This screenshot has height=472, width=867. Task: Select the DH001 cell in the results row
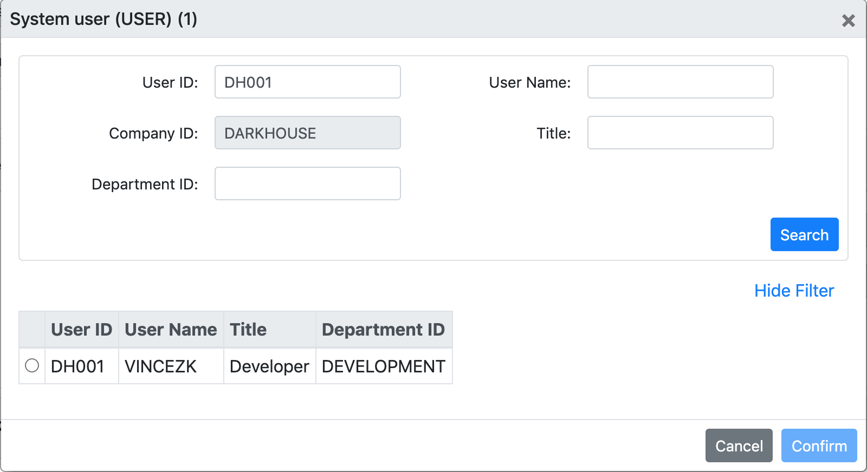pyautogui.click(x=77, y=366)
